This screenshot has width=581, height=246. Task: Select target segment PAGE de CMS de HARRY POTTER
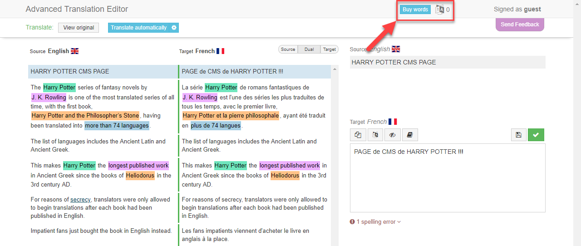click(x=255, y=72)
